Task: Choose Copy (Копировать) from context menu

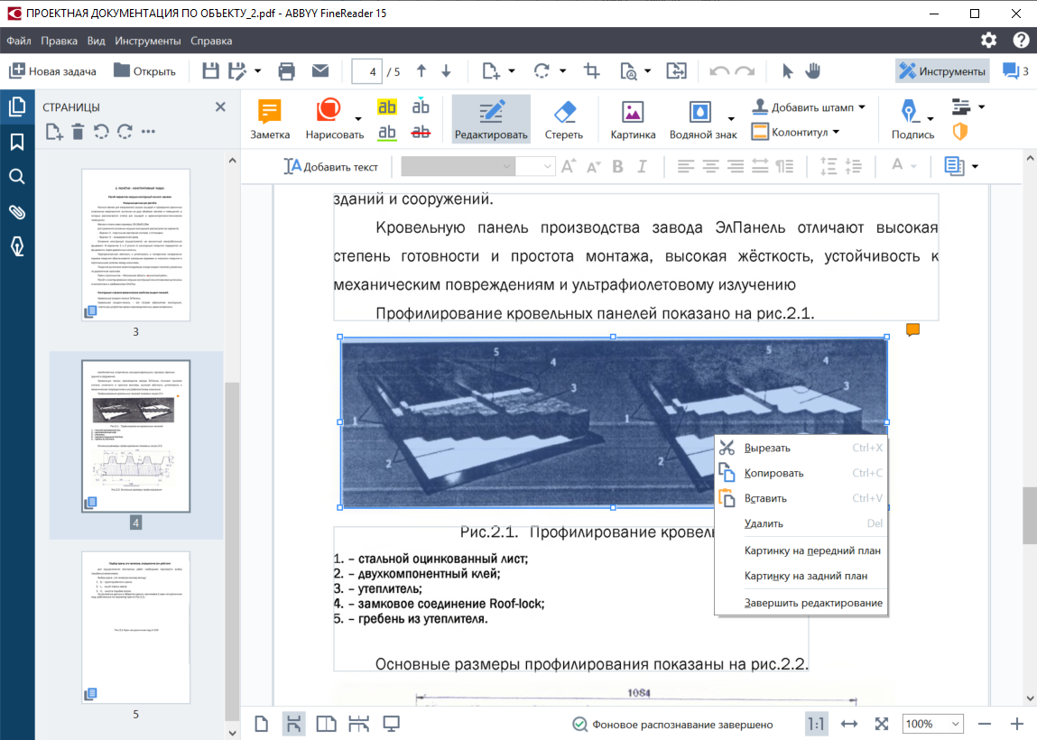Action: (773, 473)
